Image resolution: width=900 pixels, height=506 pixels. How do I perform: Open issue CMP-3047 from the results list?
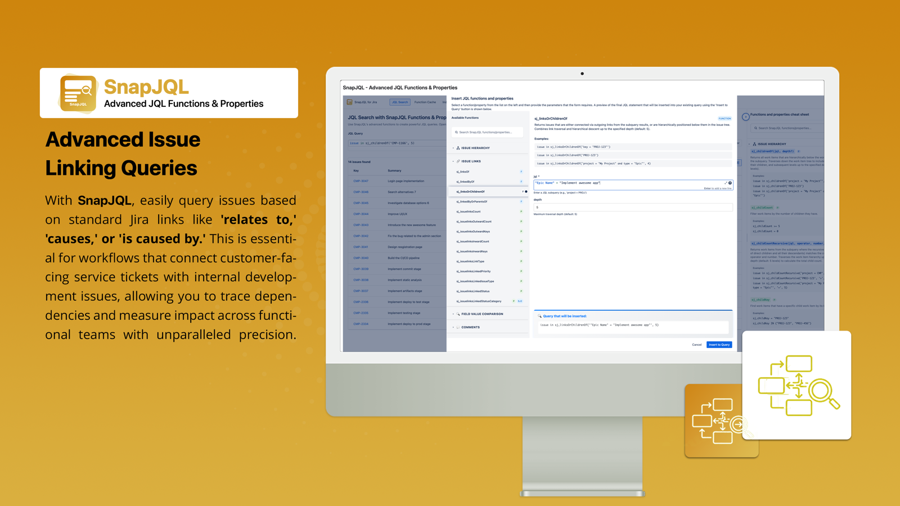360,181
